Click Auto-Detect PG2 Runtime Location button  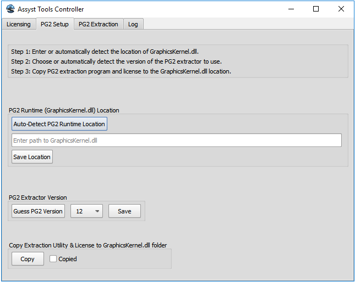(59, 124)
